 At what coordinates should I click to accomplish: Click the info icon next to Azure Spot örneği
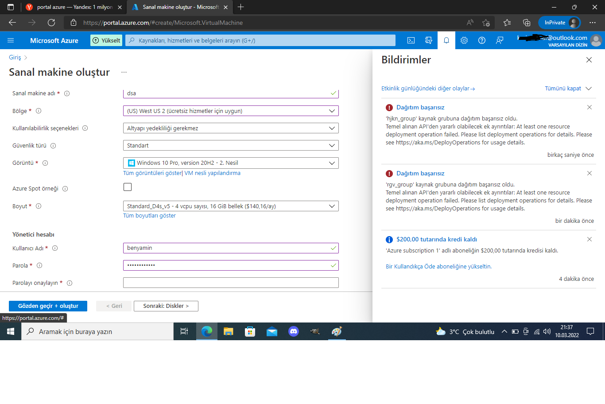pos(65,189)
